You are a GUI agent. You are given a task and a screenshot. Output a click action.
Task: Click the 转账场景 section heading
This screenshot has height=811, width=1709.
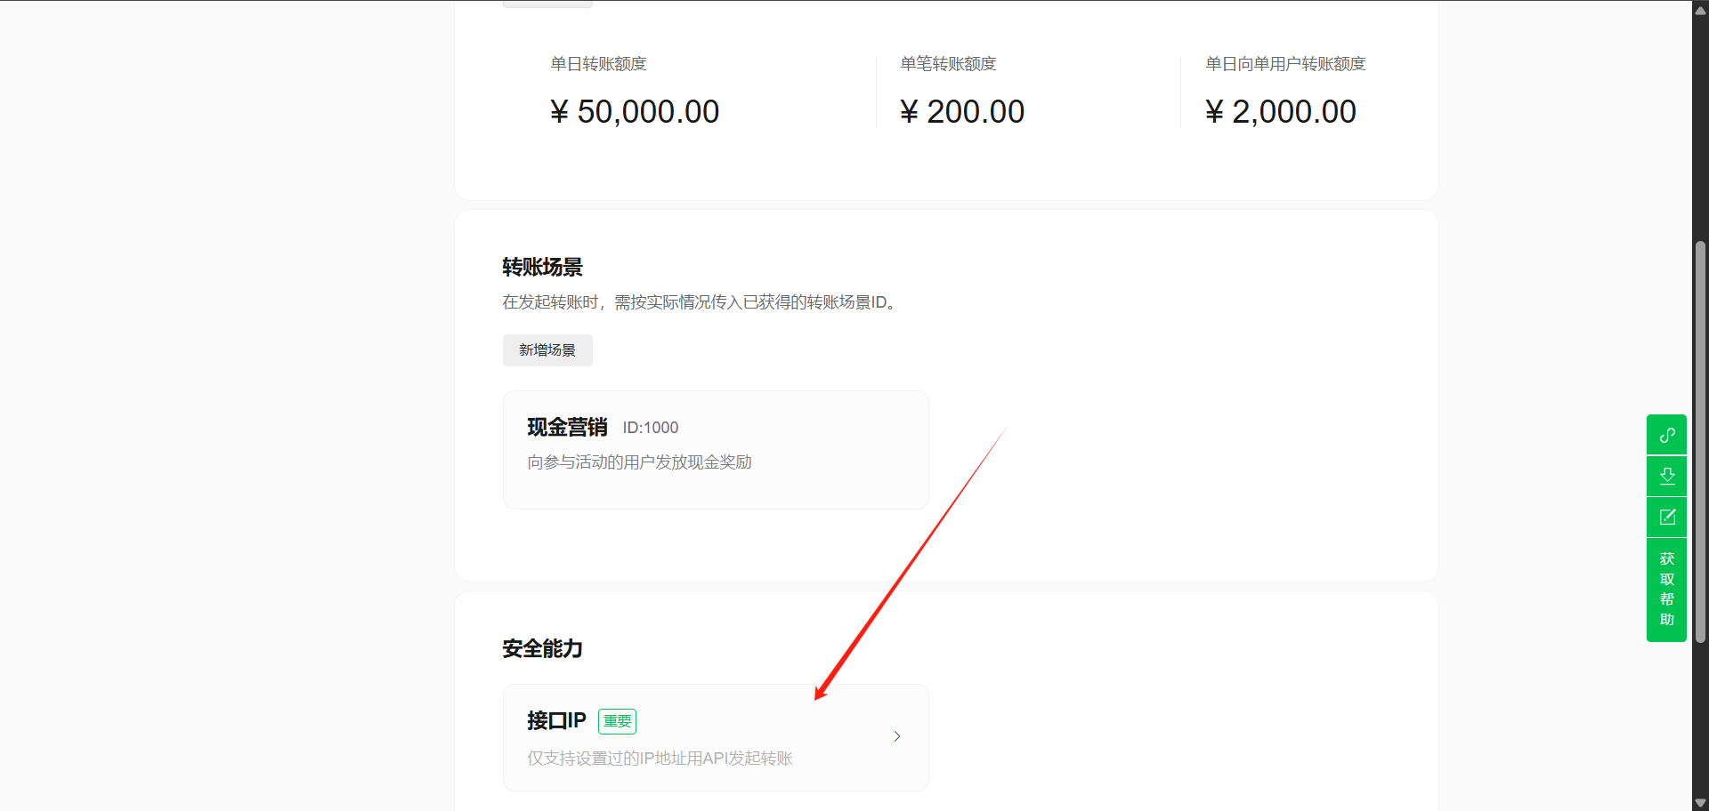coord(542,267)
